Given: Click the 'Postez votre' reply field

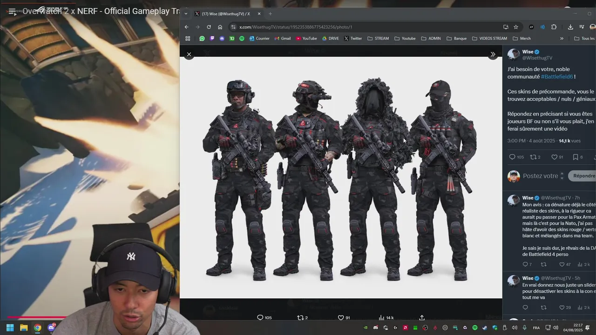Looking at the screenshot, I should 540,176.
